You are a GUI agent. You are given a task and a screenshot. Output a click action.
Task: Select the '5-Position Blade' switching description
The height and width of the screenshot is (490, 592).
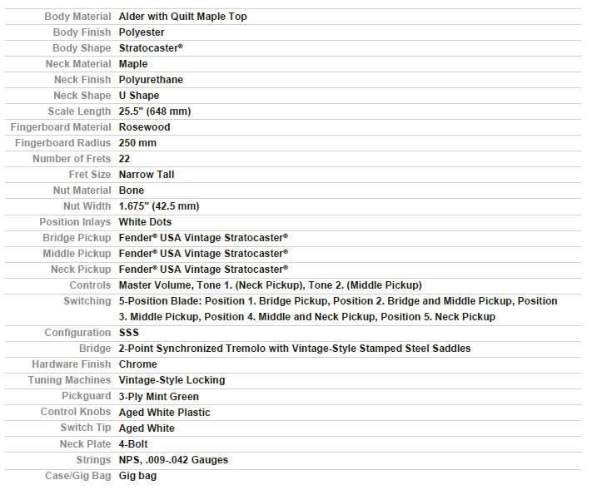point(338,309)
